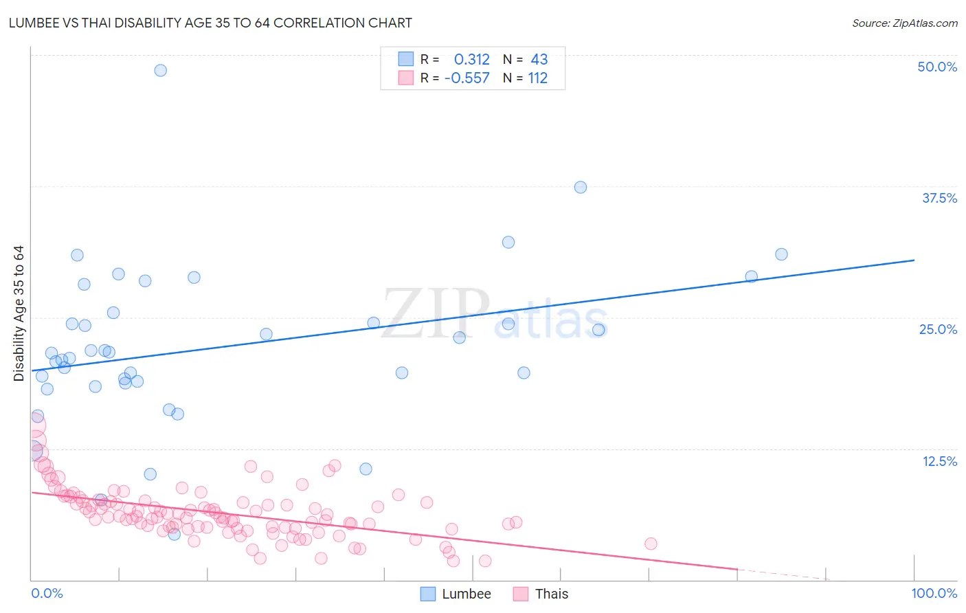Screen dimensions: 966x613
Task: Click the 25.0% y-axis label
Action: 938,329
